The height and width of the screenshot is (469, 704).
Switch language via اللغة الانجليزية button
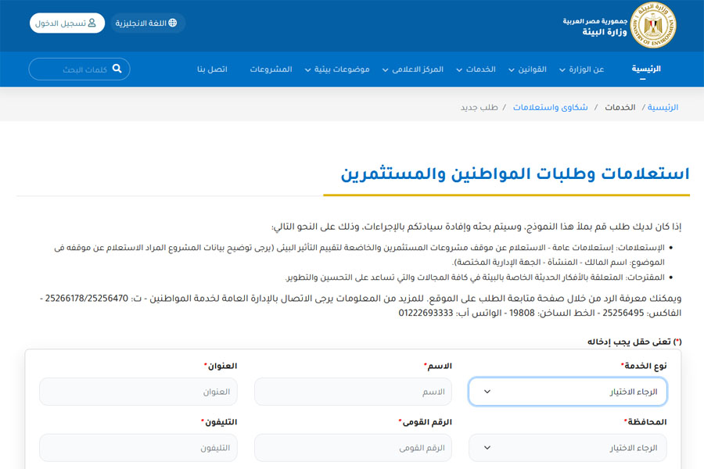tap(147, 23)
